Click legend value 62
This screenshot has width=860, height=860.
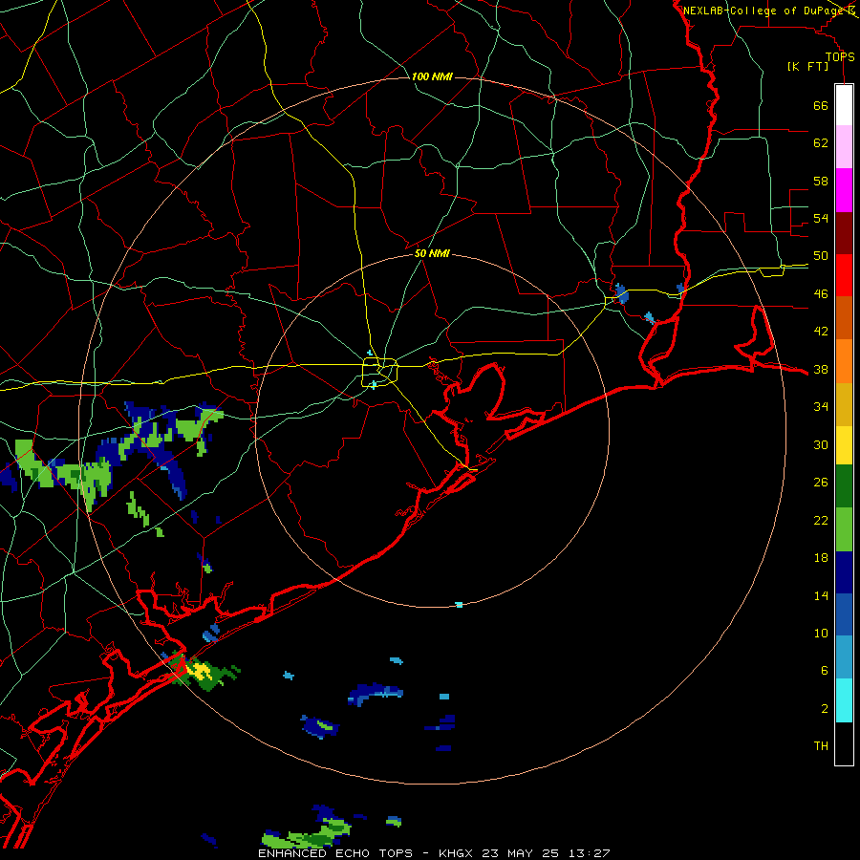coord(821,143)
